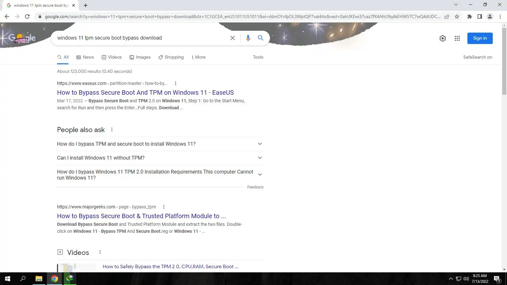The width and height of the screenshot is (507, 285).
Task: Open Videos section options menu
Action: (100, 252)
